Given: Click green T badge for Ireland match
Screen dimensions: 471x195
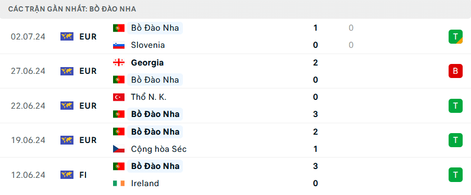Looking at the screenshot, I should point(455,175).
